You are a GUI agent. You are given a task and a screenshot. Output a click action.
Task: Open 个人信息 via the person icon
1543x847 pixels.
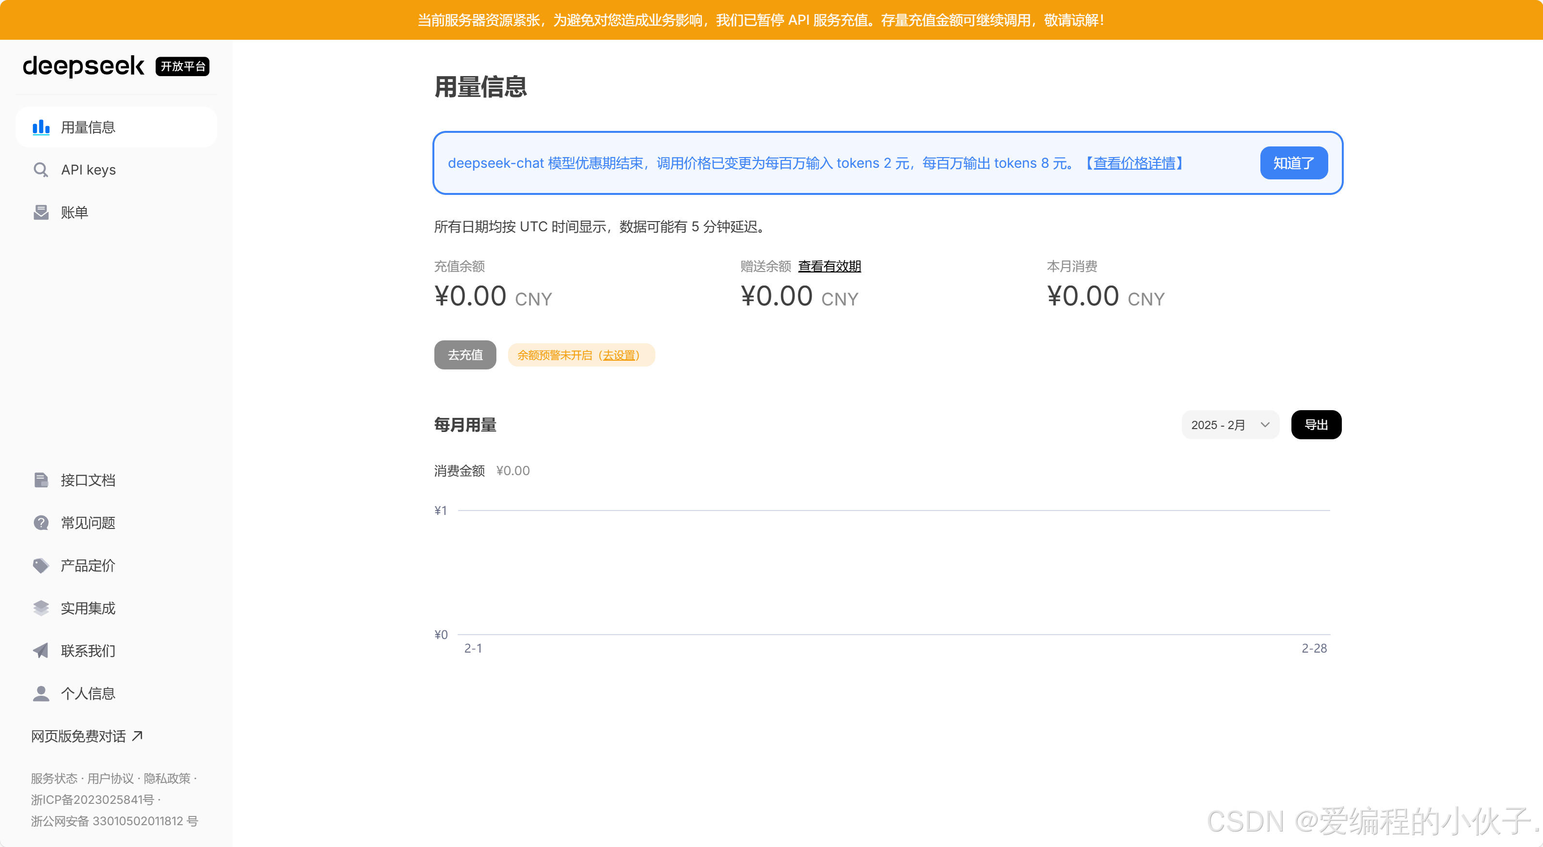(x=41, y=693)
